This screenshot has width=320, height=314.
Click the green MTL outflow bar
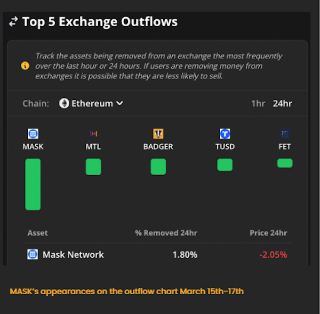point(93,167)
